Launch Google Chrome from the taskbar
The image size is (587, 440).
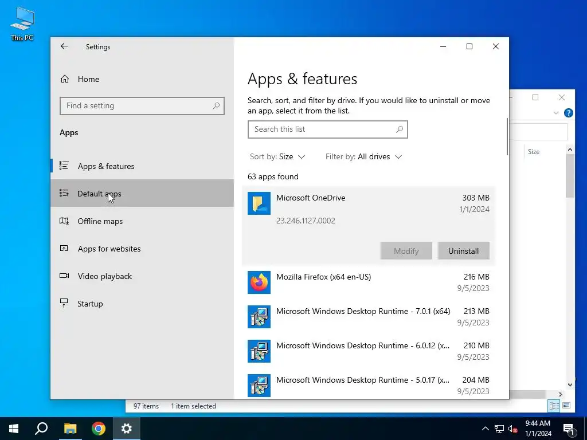(x=99, y=429)
